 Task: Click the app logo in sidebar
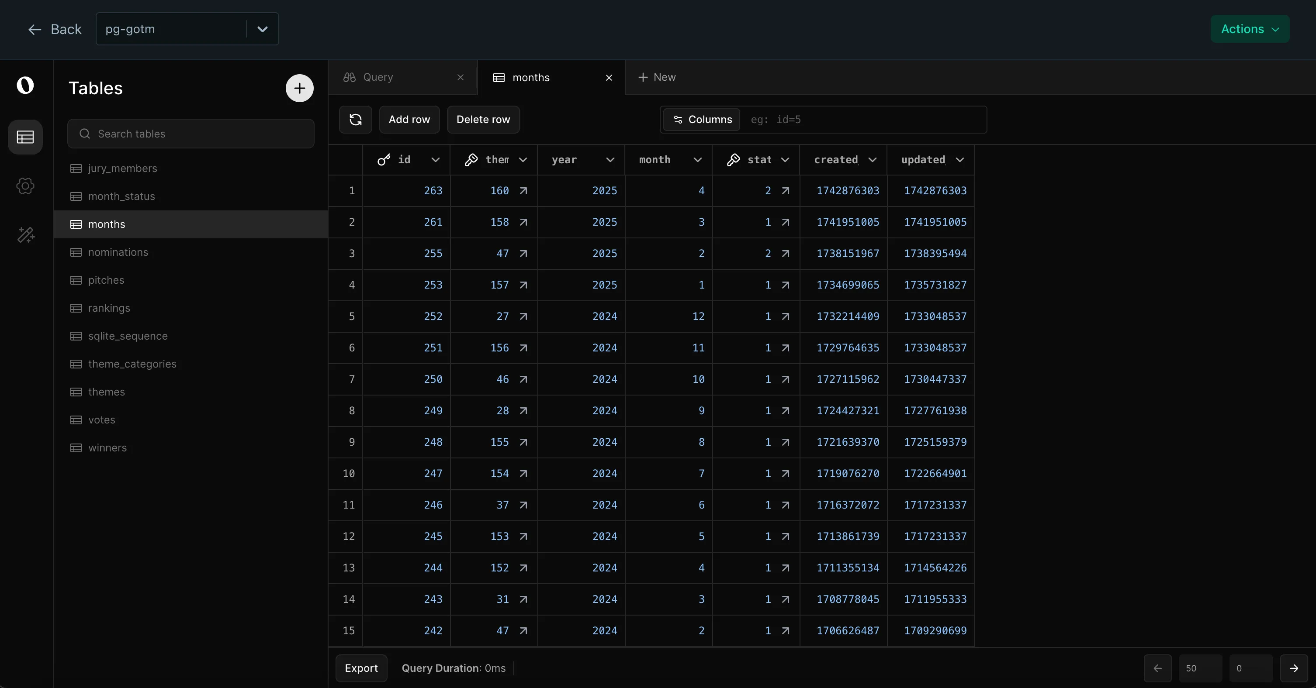(25, 85)
